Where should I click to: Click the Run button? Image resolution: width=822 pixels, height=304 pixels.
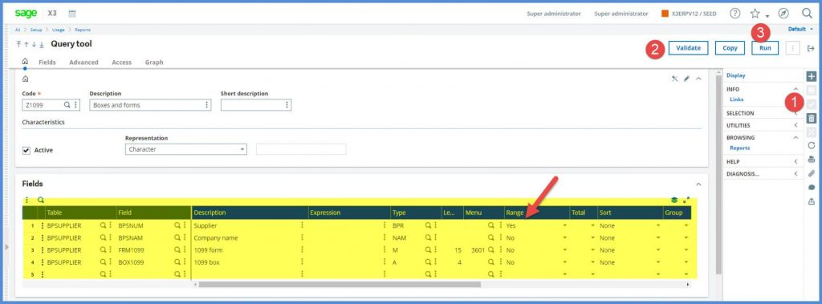point(765,47)
